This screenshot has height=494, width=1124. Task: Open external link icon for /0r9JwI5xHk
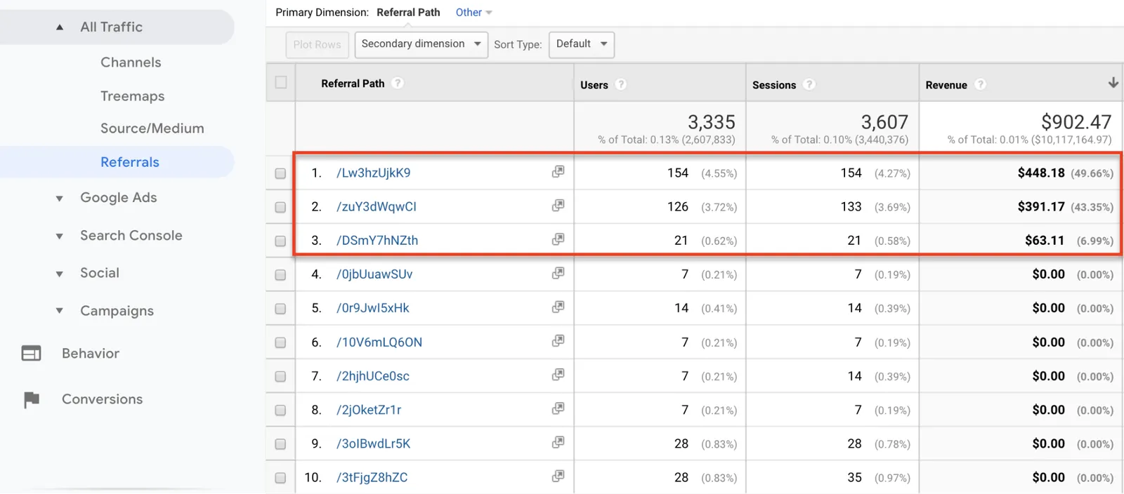(x=558, y=307)
